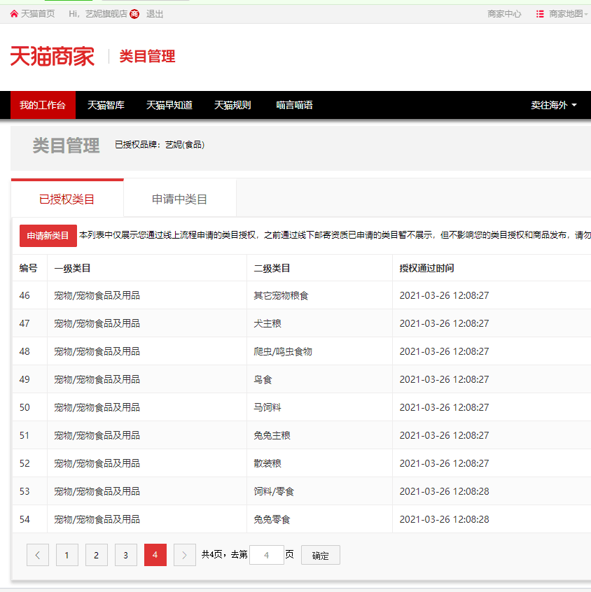The image size is (591, 592).
Task: Open 喵言喵语 in the navigation bar
Action: [294, 105]
